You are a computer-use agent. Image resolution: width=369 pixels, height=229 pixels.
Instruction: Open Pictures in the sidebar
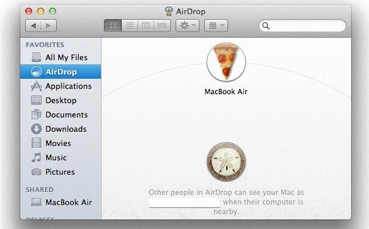[x=61, y=172]
